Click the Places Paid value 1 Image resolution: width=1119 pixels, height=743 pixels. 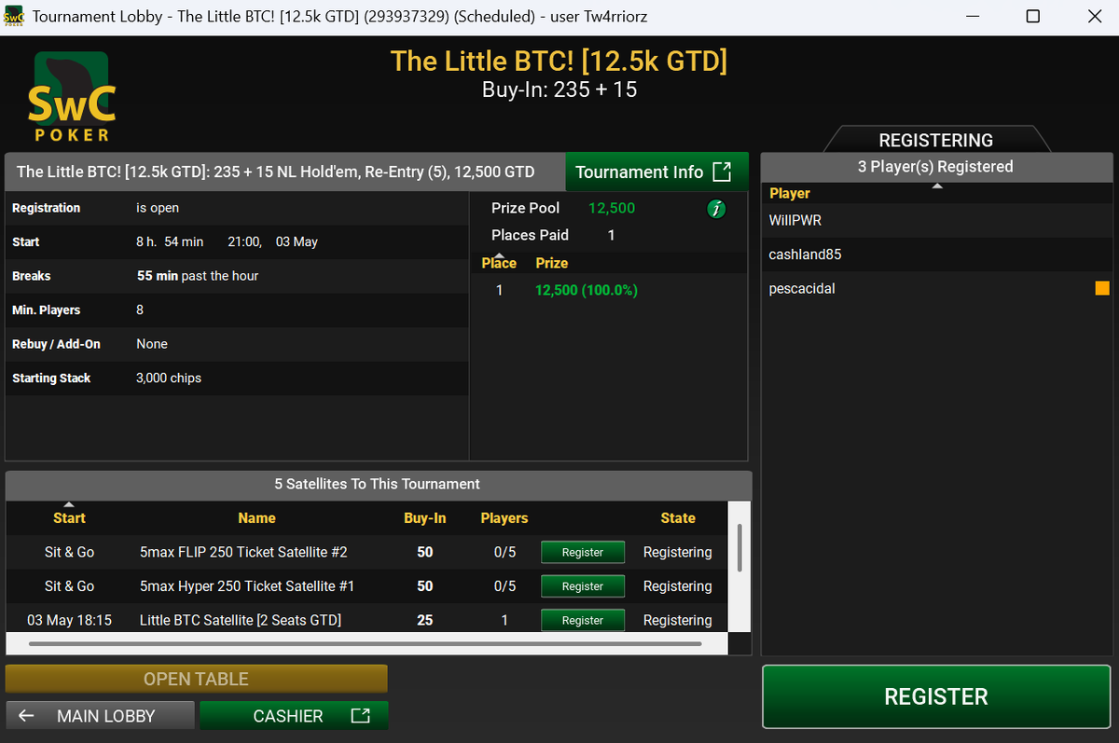coord(611,236)
